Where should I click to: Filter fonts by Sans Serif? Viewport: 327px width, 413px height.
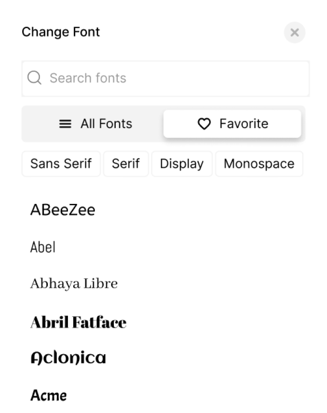tap(61, 164)
